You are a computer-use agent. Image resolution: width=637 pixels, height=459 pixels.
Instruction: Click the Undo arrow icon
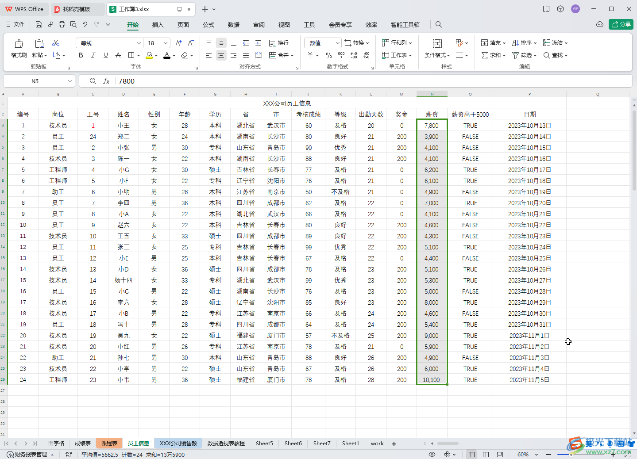tap(85, 25)
